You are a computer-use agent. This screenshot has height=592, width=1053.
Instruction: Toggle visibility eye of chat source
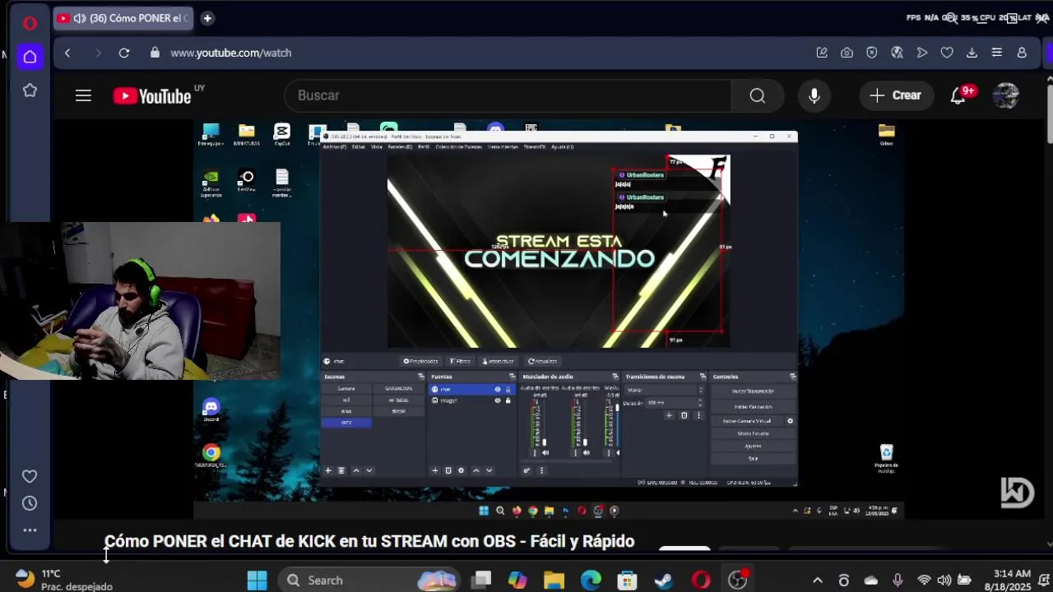pos(497,390)
